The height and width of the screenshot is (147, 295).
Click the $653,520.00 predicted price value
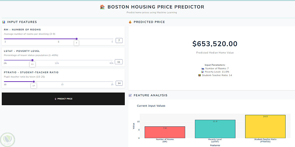pos(215,44)
